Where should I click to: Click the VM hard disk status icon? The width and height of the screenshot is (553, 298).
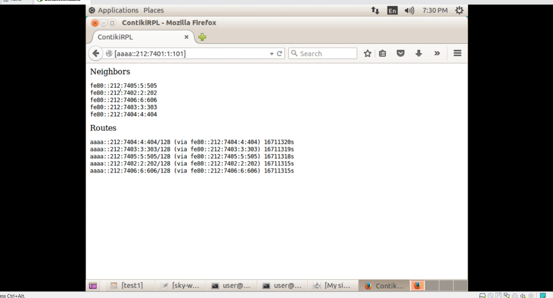tap(483, 296)
